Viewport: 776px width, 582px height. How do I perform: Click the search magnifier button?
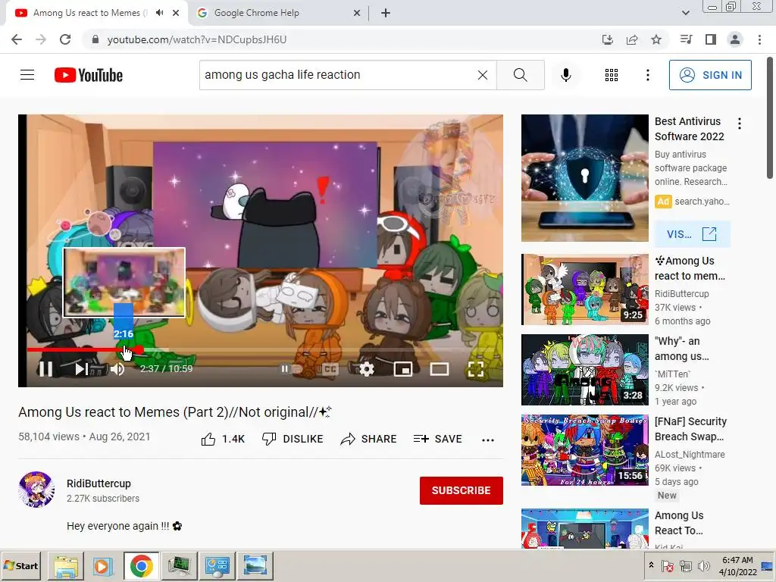pyautogui.click(x=520, y=75)
